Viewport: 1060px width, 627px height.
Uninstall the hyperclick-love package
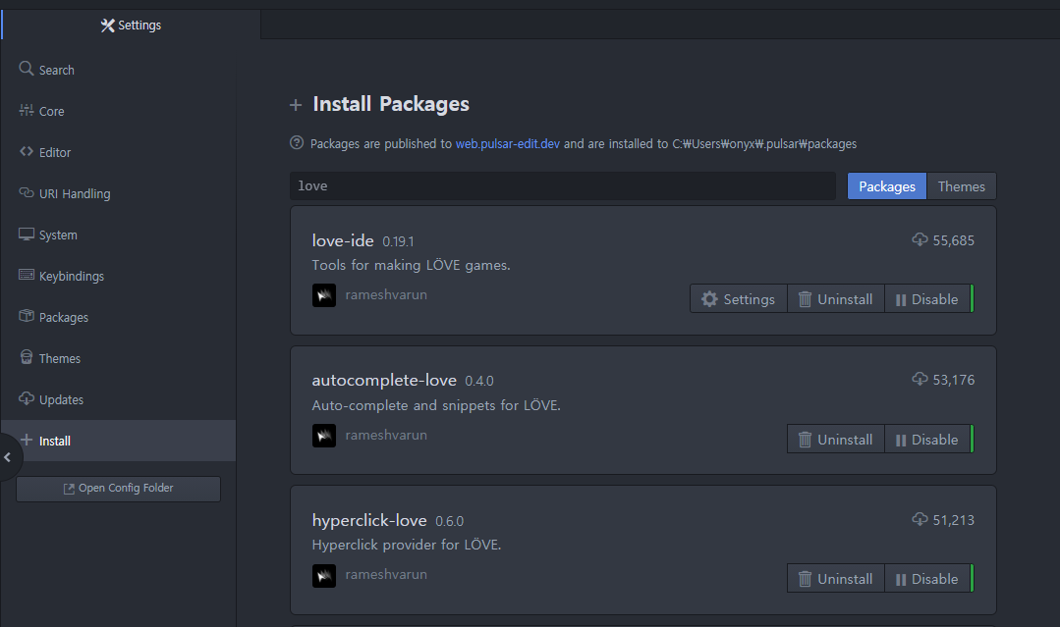836,578
